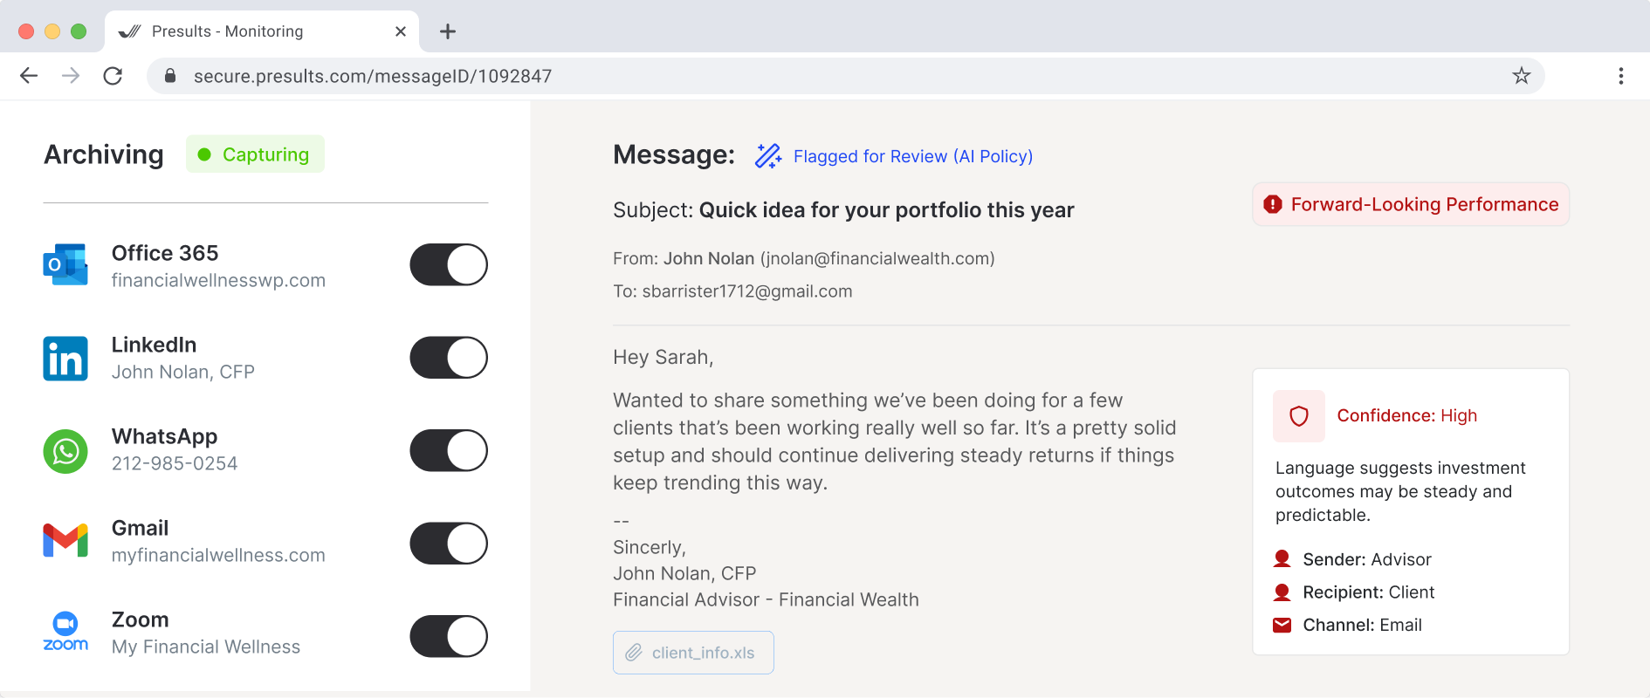
Task: Open the browser three-dot menu
Action: point(1621,76)
